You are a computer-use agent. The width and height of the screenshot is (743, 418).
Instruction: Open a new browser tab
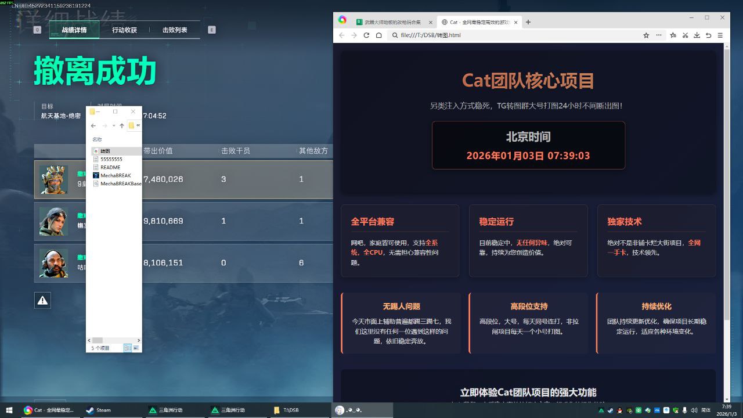[528, 22]
